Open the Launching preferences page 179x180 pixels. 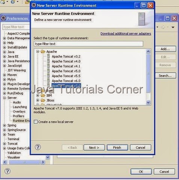[20, 107]
